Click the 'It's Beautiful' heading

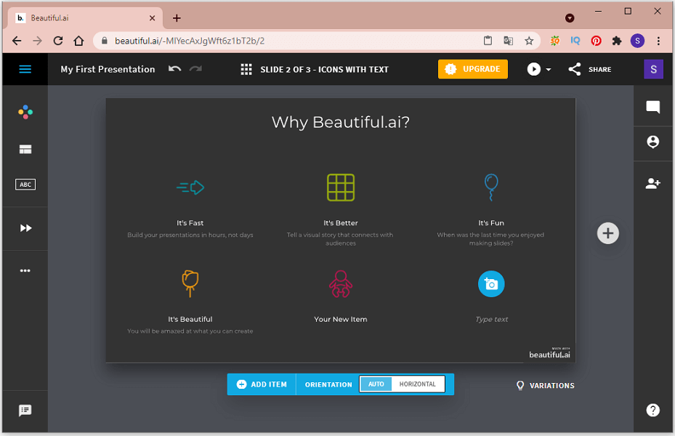tap(190, 319)
